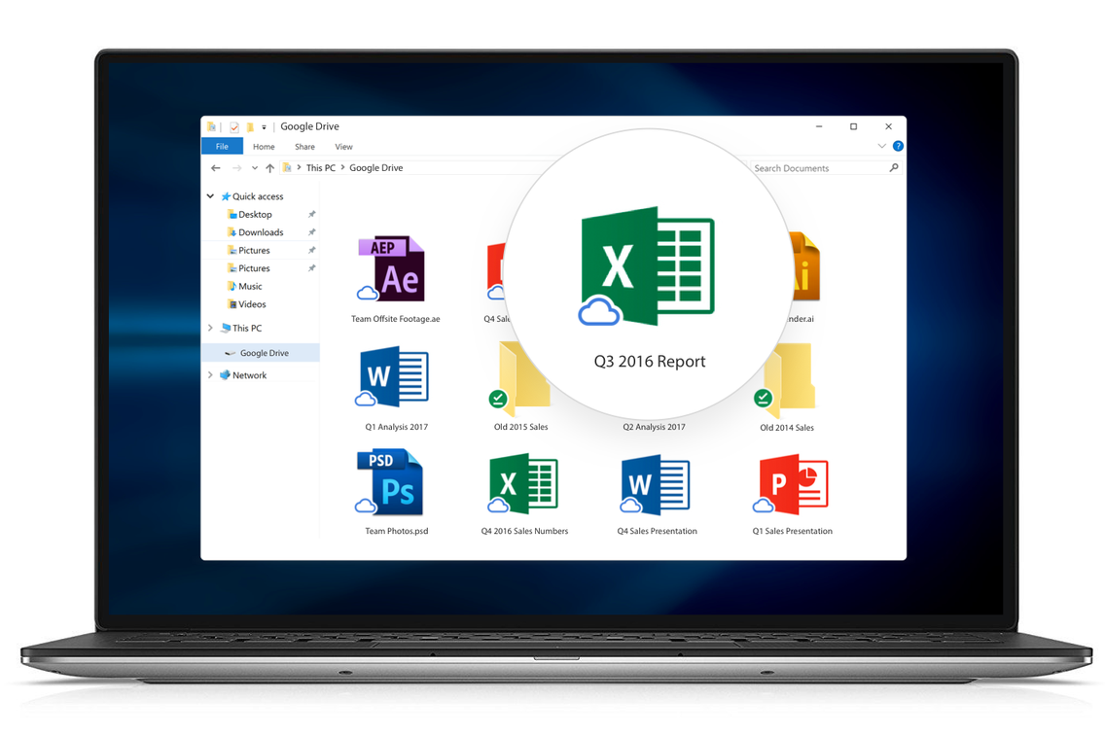Screen dimensions: 1105x736
Task: Click the Quick access label
Action: point(258,196)
